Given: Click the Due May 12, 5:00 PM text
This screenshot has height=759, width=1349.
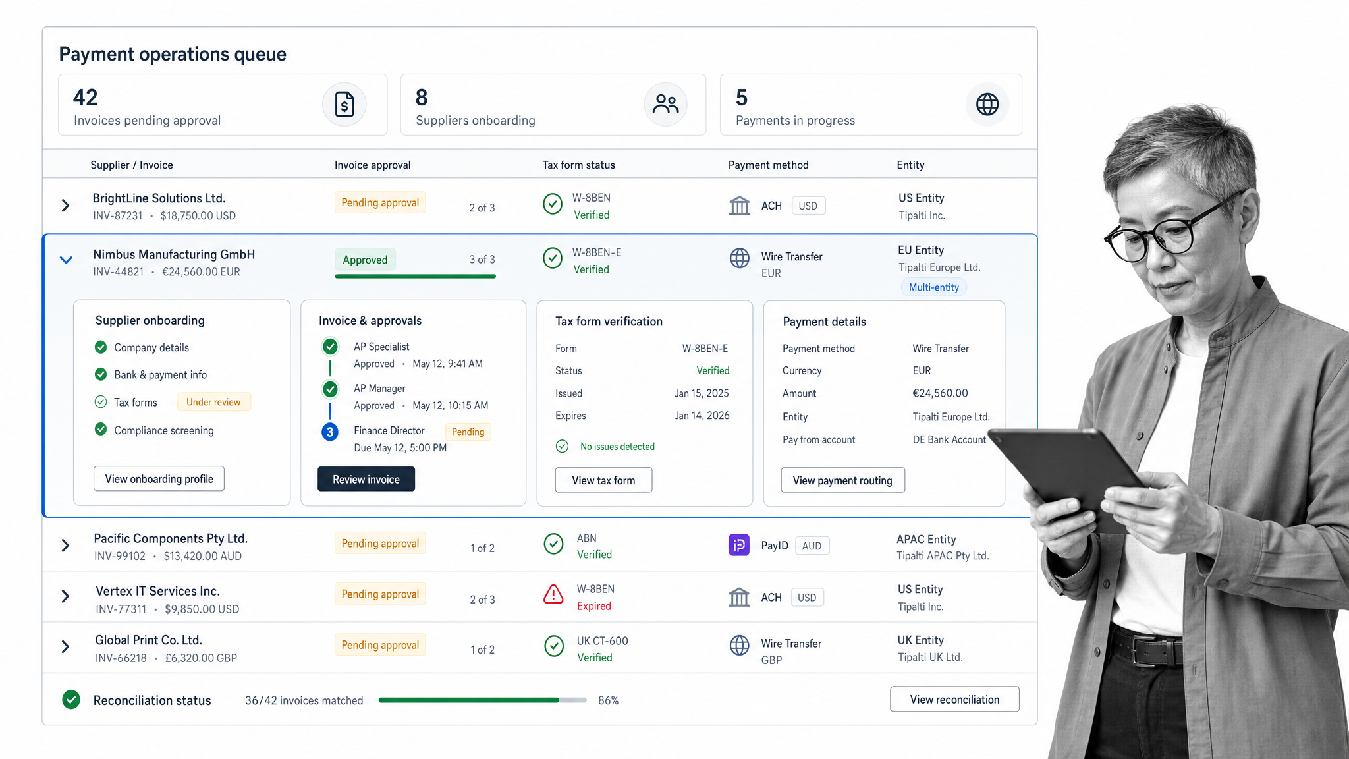Looking at the screenshot, I should (400, 448).
